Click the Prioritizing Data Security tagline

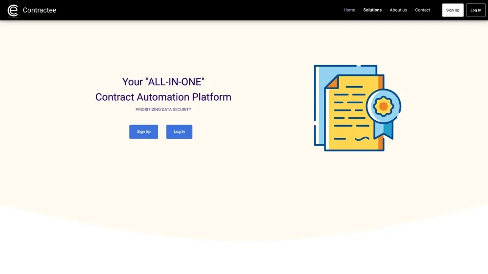[163, 110]
